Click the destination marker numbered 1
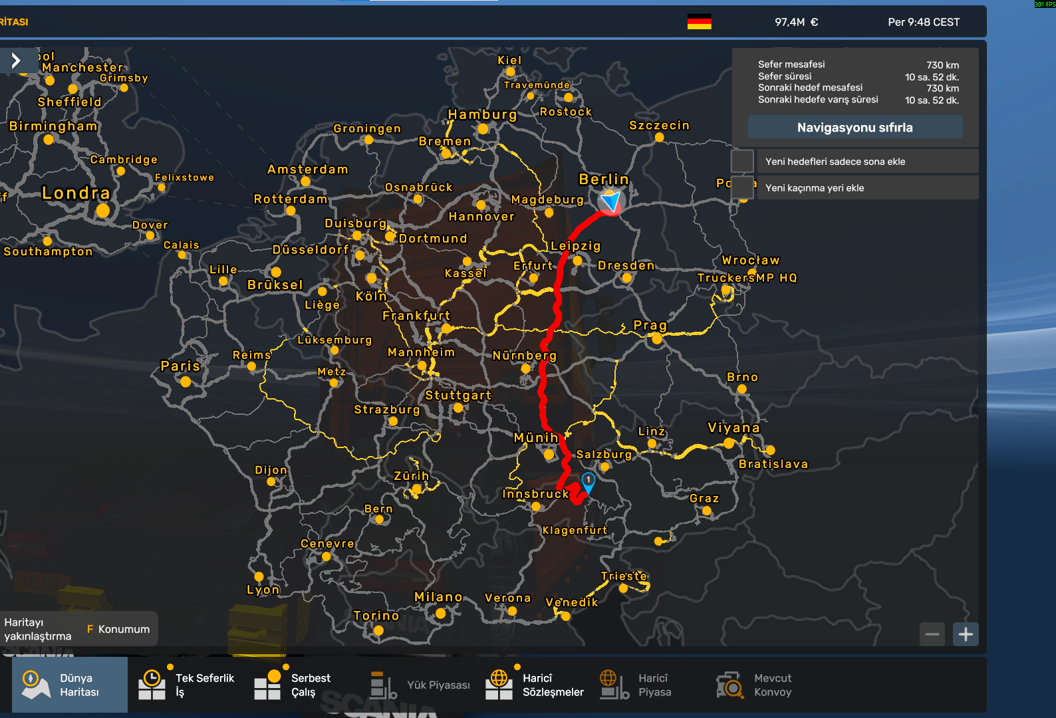 (589, 481)
